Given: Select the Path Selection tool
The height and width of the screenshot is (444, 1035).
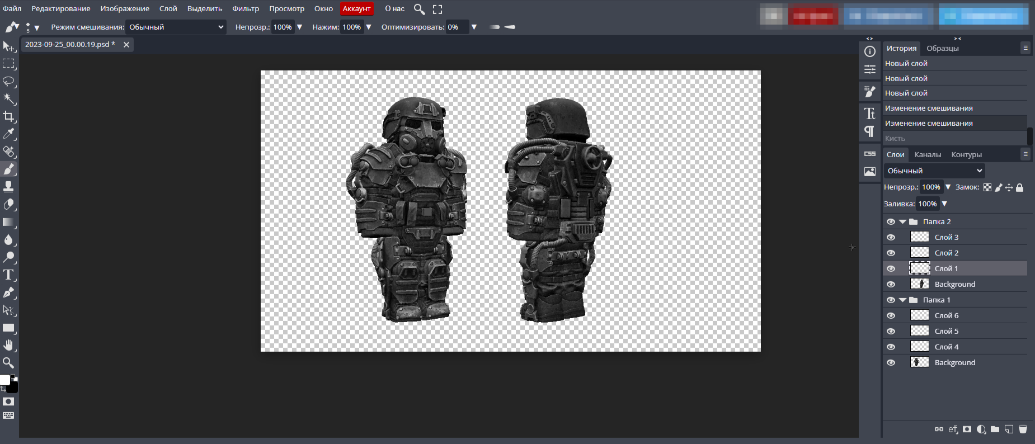Looking at the screenshot, I should (8, 310).
